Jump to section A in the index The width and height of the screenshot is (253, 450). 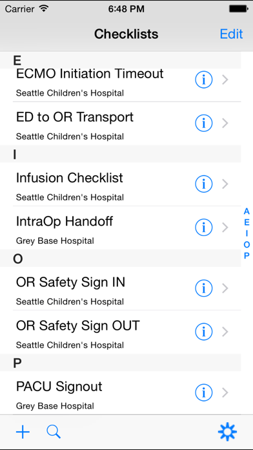pos(247,211)
